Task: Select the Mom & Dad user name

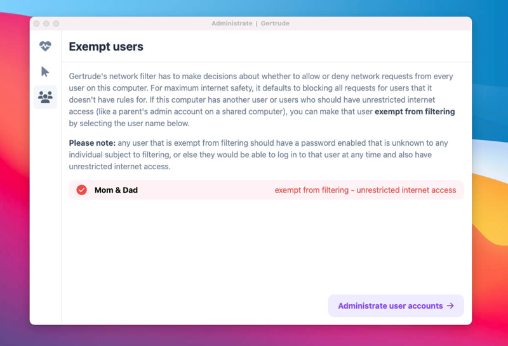Action: pyautogui.click(x=116, y=190)
